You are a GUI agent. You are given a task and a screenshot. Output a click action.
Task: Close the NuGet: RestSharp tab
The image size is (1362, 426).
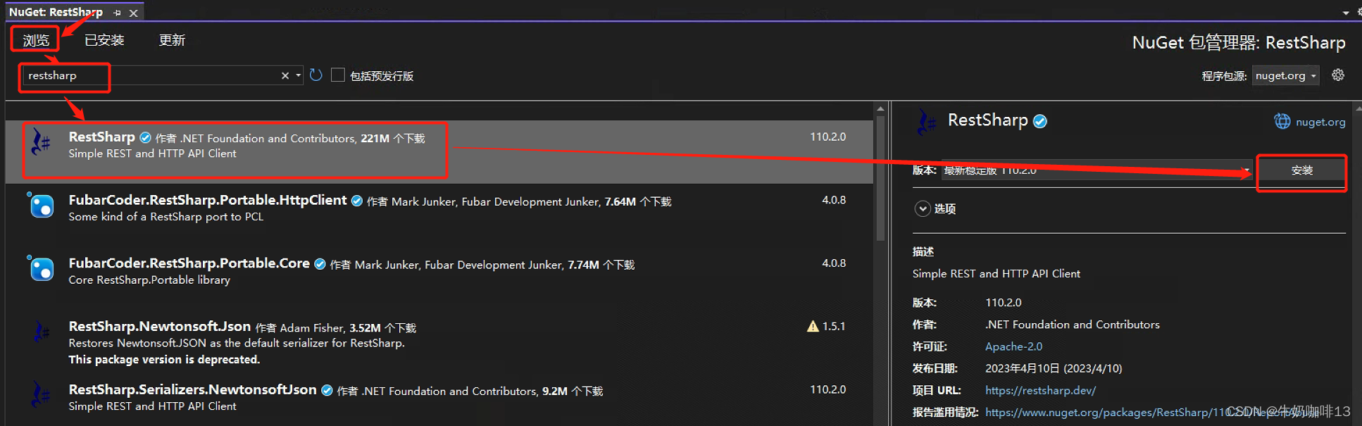click(133, 13)
